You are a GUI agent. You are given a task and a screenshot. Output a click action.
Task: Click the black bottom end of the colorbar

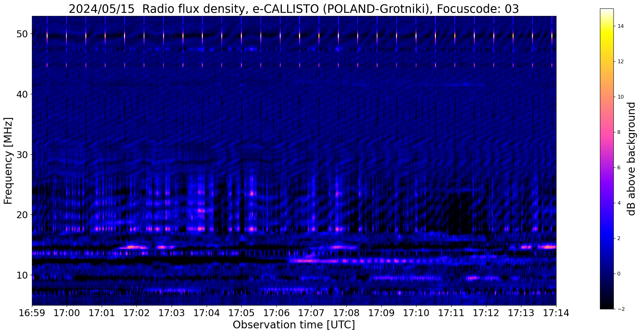607,307
